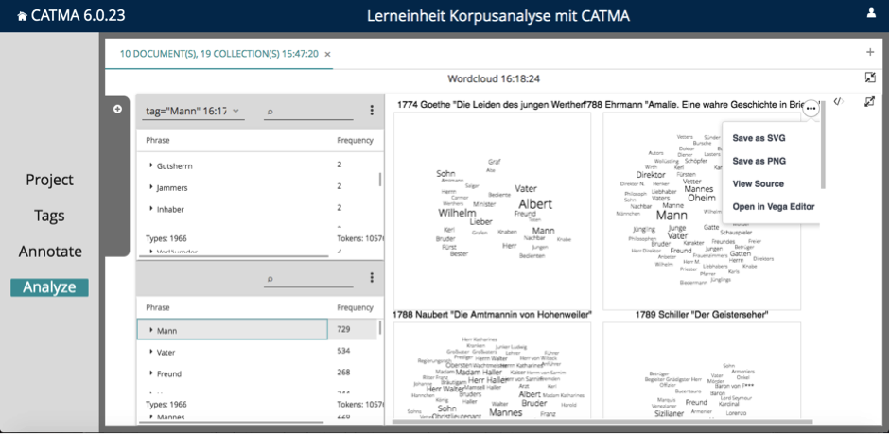This screenshot has width=890, height=434.
Task: Click the wordcloud ellipsis actions button
Action: pyautogui.click(x=811, y=109)
